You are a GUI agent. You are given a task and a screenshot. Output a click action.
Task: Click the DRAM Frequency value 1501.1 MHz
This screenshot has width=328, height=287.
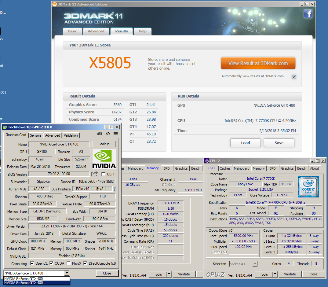[170, 203]
